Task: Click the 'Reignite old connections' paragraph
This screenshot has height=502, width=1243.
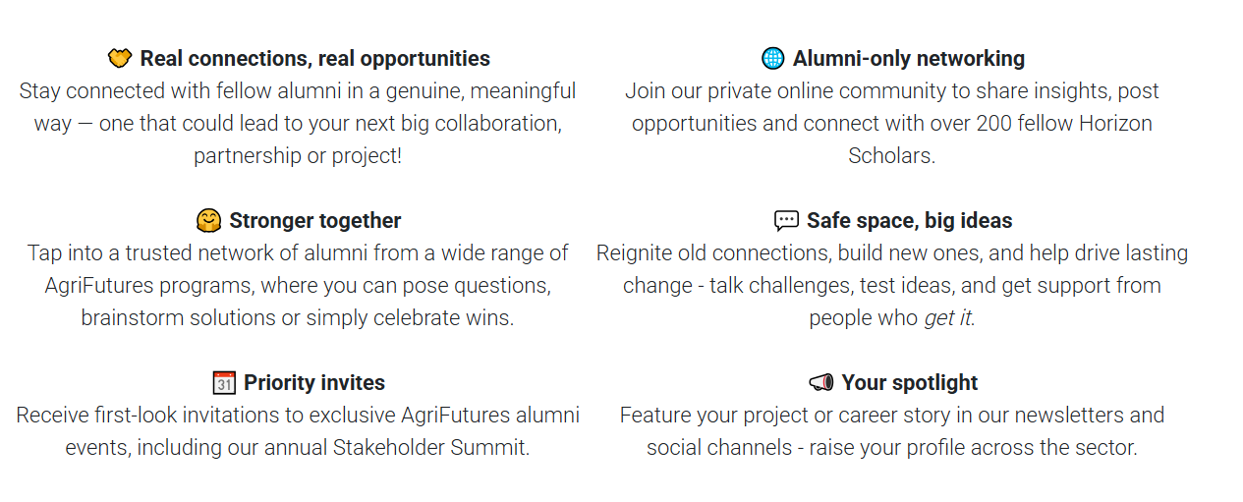Action: [892, 286]
